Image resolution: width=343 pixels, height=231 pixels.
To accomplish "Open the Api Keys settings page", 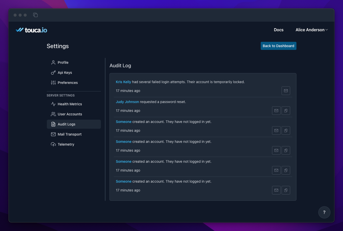I will click(74, 73).
